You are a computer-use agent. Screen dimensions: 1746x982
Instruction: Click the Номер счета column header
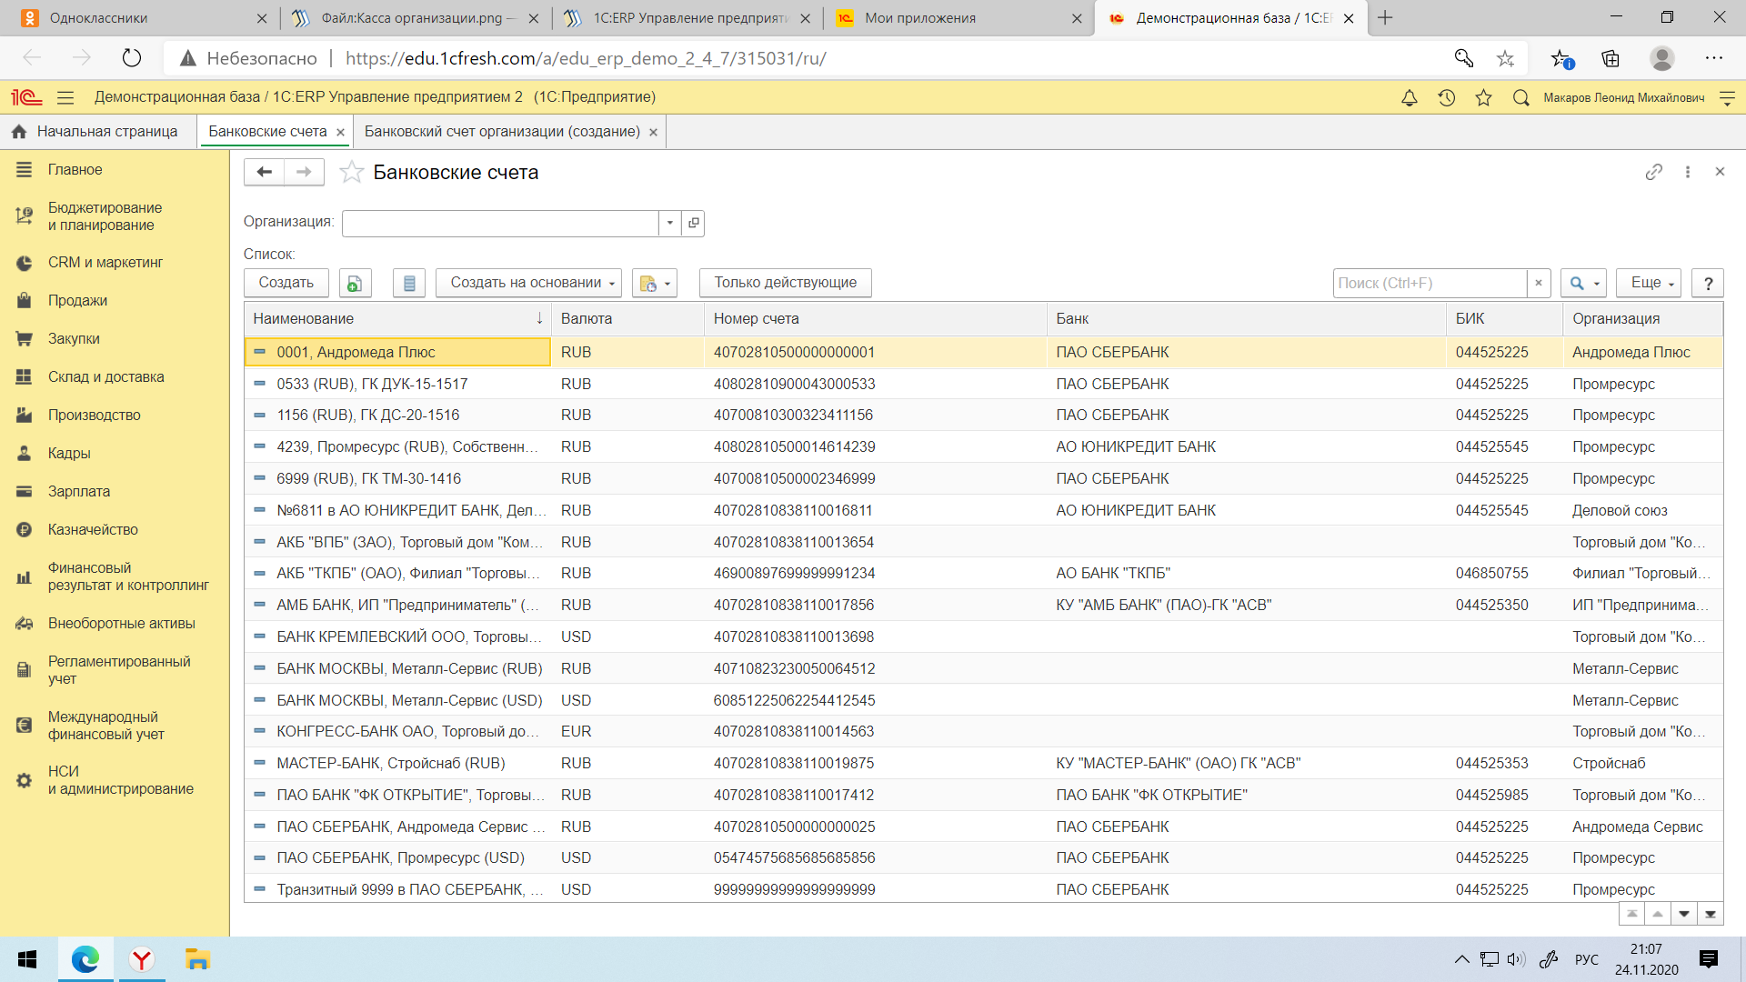pyautogui.click(x=875, y=319)
